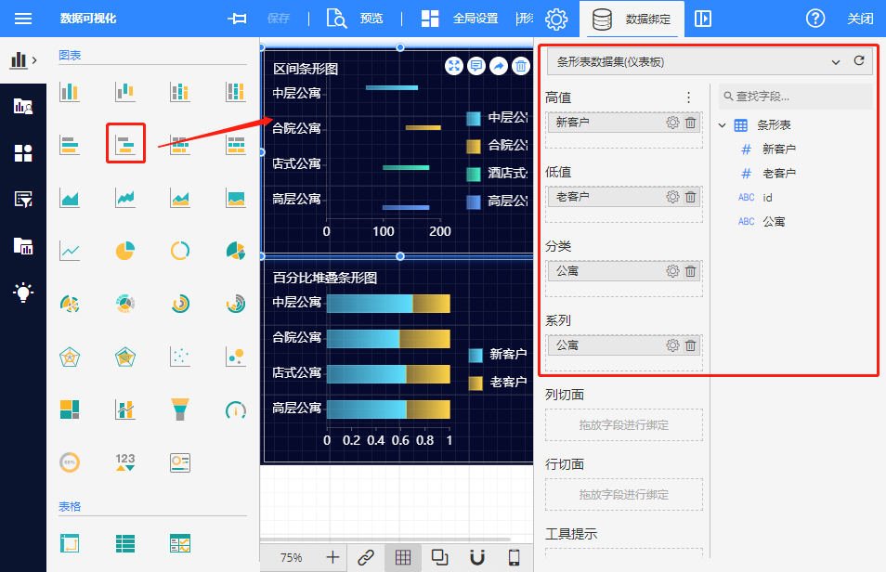
Task: Remove the 老客户 field with the trash icon
Action: (690, 197)
